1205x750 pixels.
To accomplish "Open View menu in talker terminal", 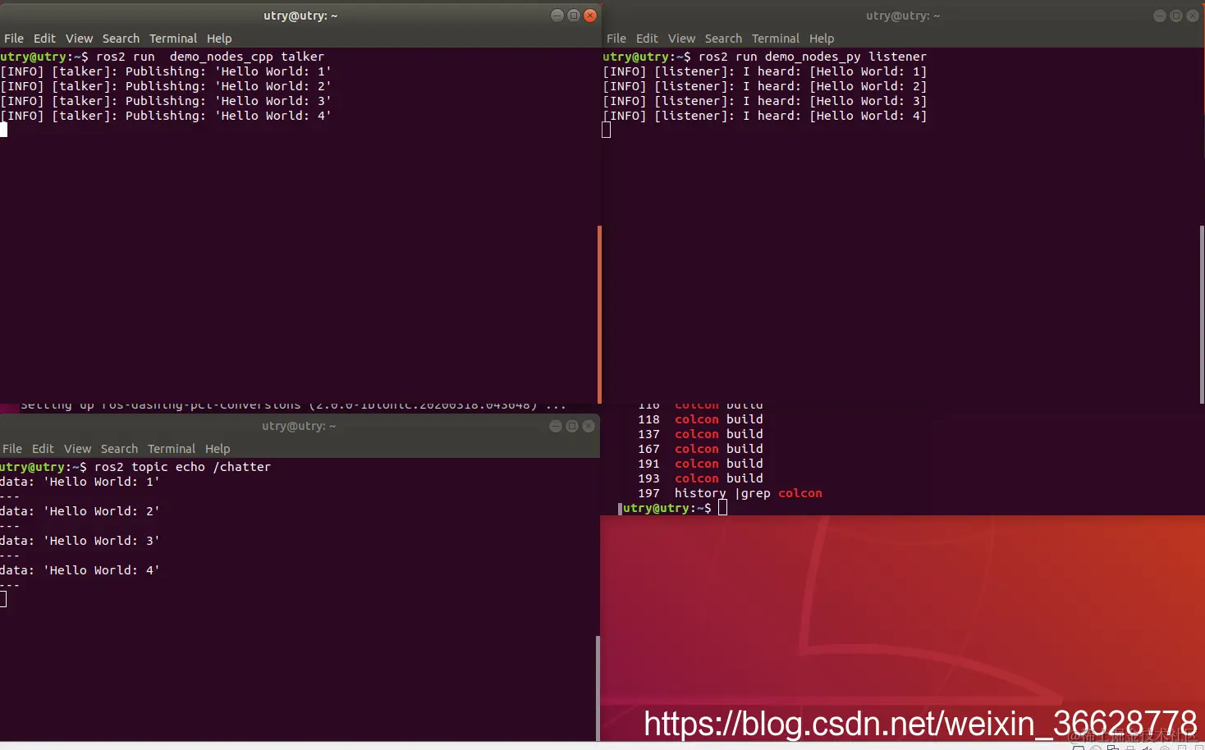I will [x=79, y=39].
